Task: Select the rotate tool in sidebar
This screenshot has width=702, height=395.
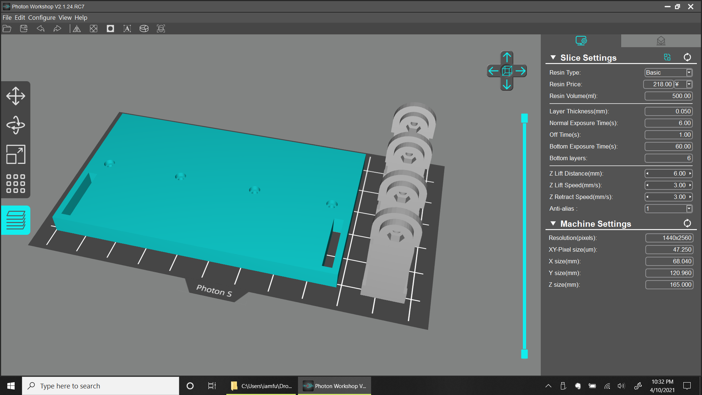Action: coord(16,125)
